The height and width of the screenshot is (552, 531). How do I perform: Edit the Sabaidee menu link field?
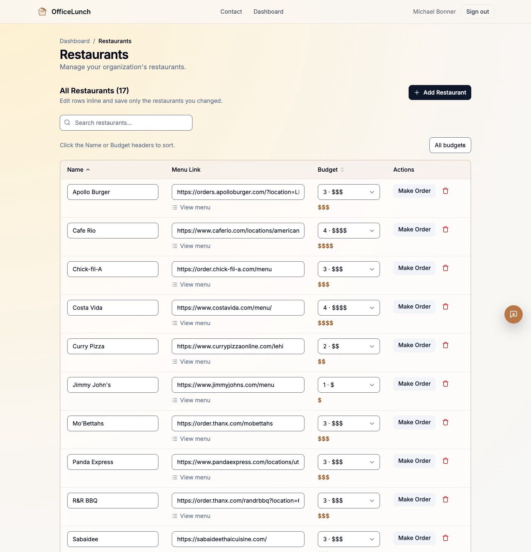coord(238,539)
